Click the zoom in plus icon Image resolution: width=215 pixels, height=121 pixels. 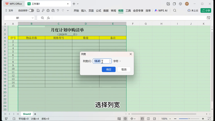tap(203, 119)
